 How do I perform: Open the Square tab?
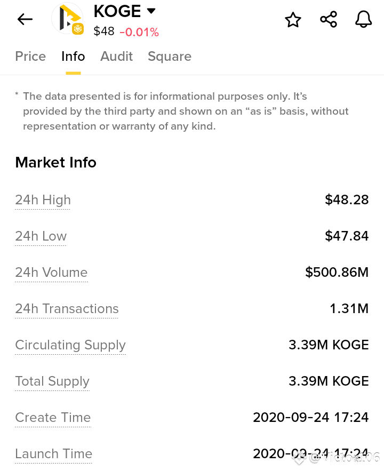coord(169,57)
